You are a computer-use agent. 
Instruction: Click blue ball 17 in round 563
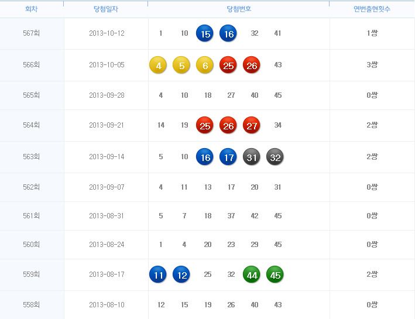pyautogui.click(x=228, y=157)
